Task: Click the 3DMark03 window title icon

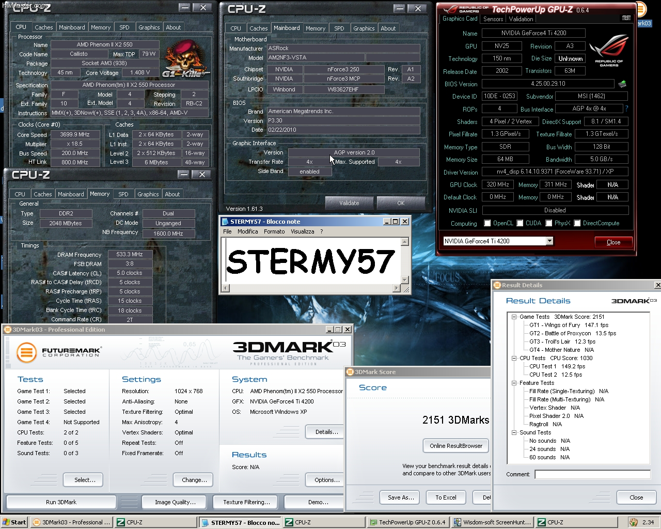Action: (x=8, y=330)
